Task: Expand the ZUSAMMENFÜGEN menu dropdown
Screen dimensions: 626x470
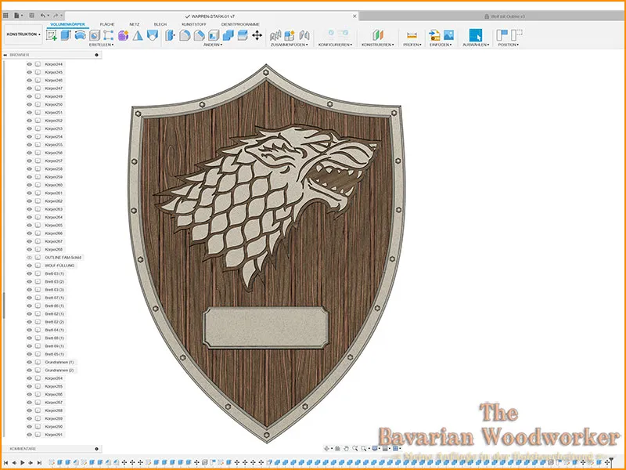Action: (289, 45)
